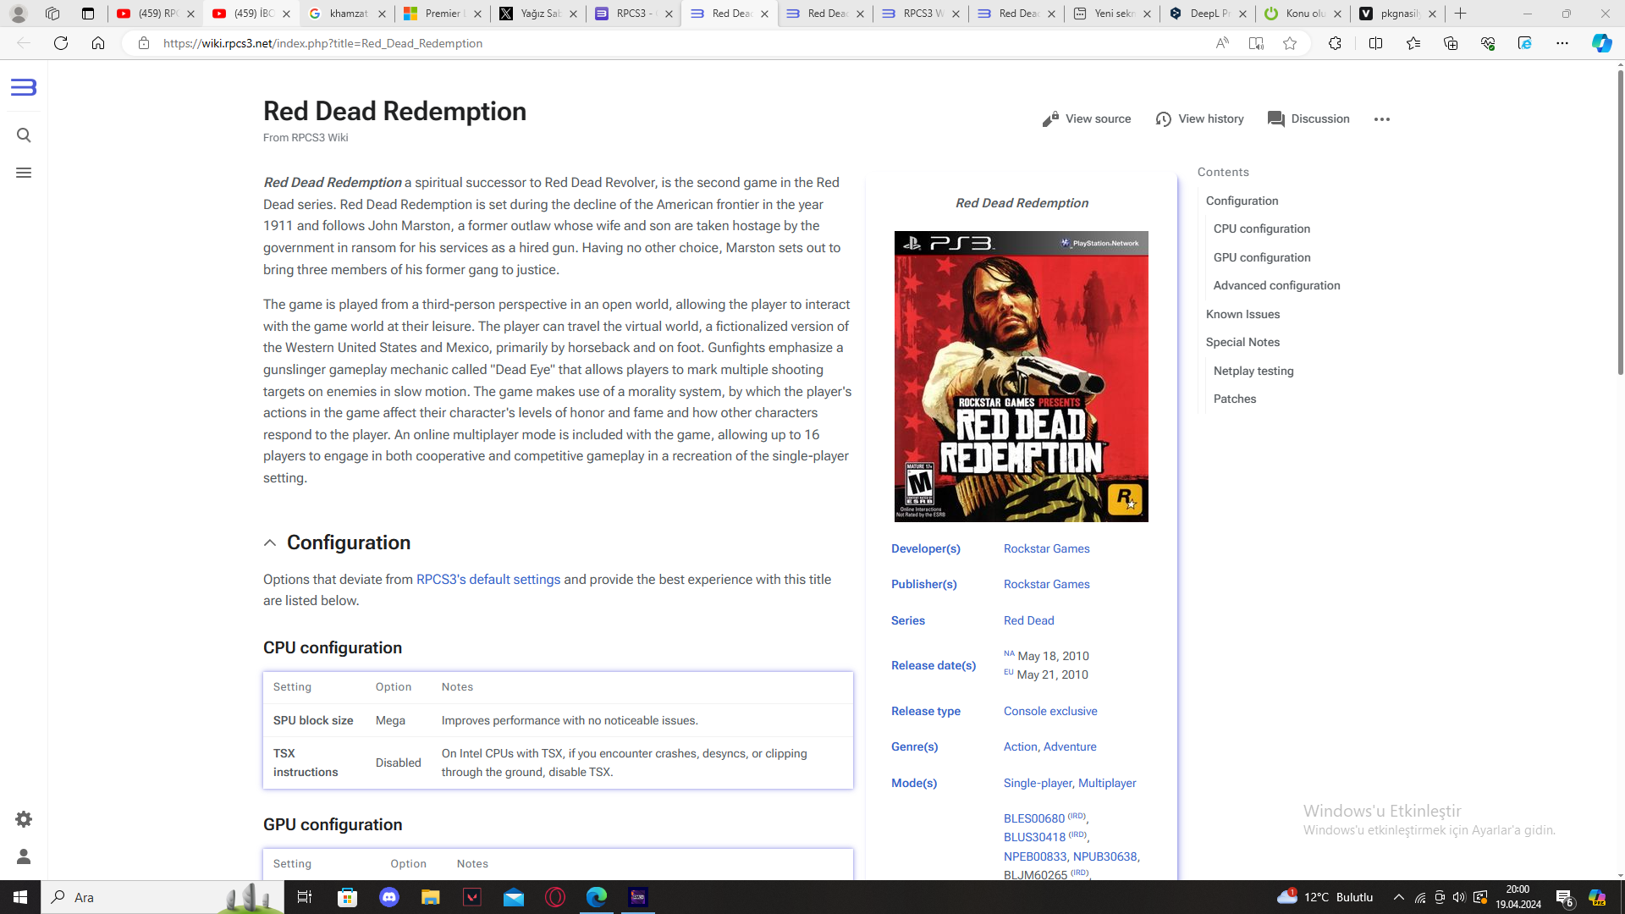Jump to Known Issues in Contents
Screen dimensions: 1625x914
(1242, 314)
